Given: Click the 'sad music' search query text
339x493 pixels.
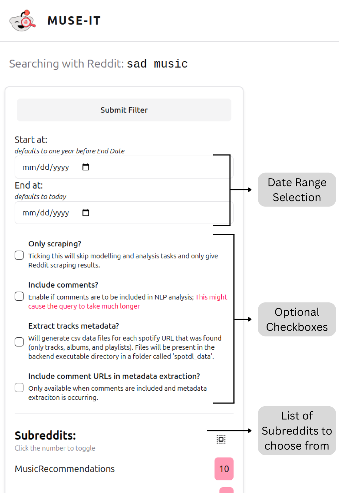Looking at the screenshot, I should coord(157,64).
